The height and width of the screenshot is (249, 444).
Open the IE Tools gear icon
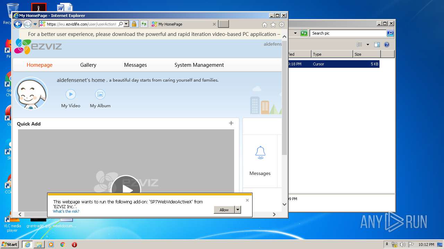[282, 25]
